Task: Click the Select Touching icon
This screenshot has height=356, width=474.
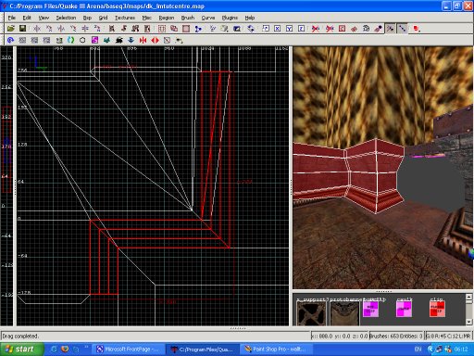Action: (x=123, y=29)
